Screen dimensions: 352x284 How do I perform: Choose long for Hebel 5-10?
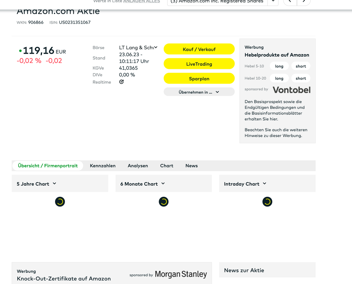279,66
